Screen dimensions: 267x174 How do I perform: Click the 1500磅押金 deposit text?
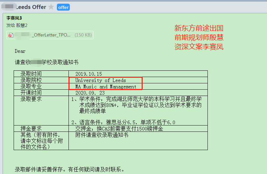[150, 129]
